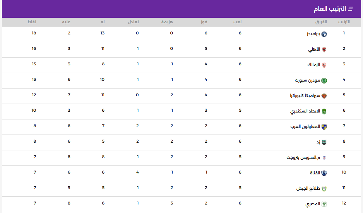The image size is (363, 213).
Task: Click the Al Ahly red crest icon
Action: (324, 50)
